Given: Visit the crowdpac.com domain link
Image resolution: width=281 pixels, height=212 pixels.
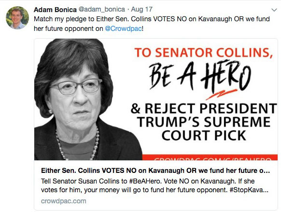Looking at the screenshot, I should [x=64, y=201].
